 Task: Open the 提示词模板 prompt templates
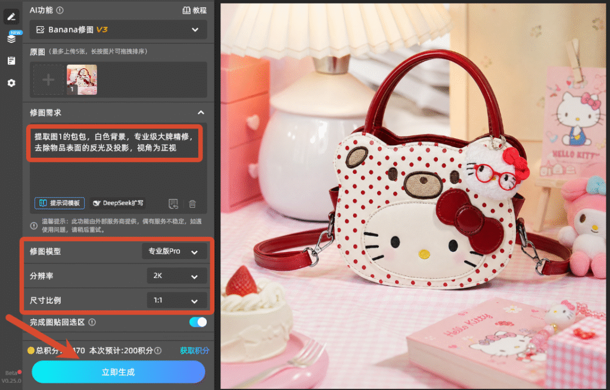pyautogui.click(x=60, y=203)
